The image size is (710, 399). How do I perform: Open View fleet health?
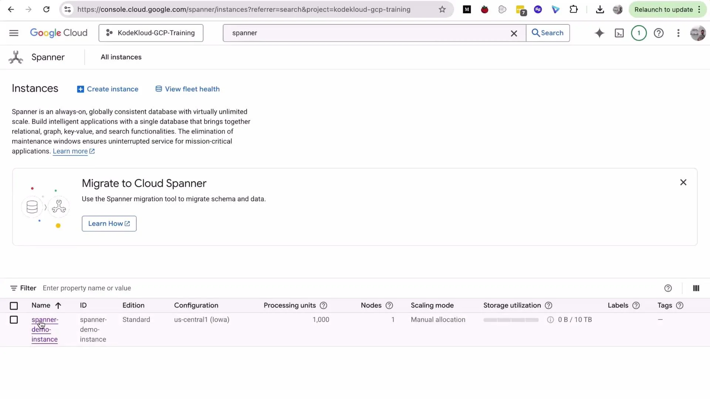pos(187,89)
